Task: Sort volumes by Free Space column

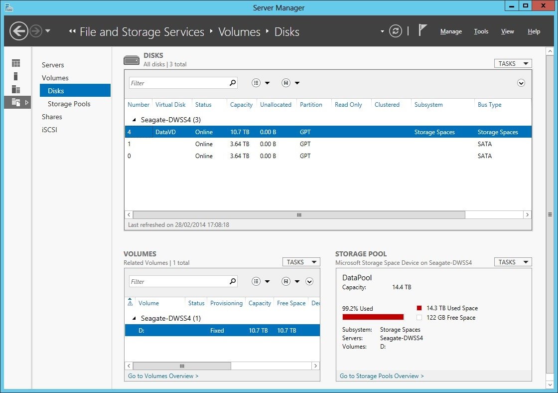Action: (x=291, y=303)
